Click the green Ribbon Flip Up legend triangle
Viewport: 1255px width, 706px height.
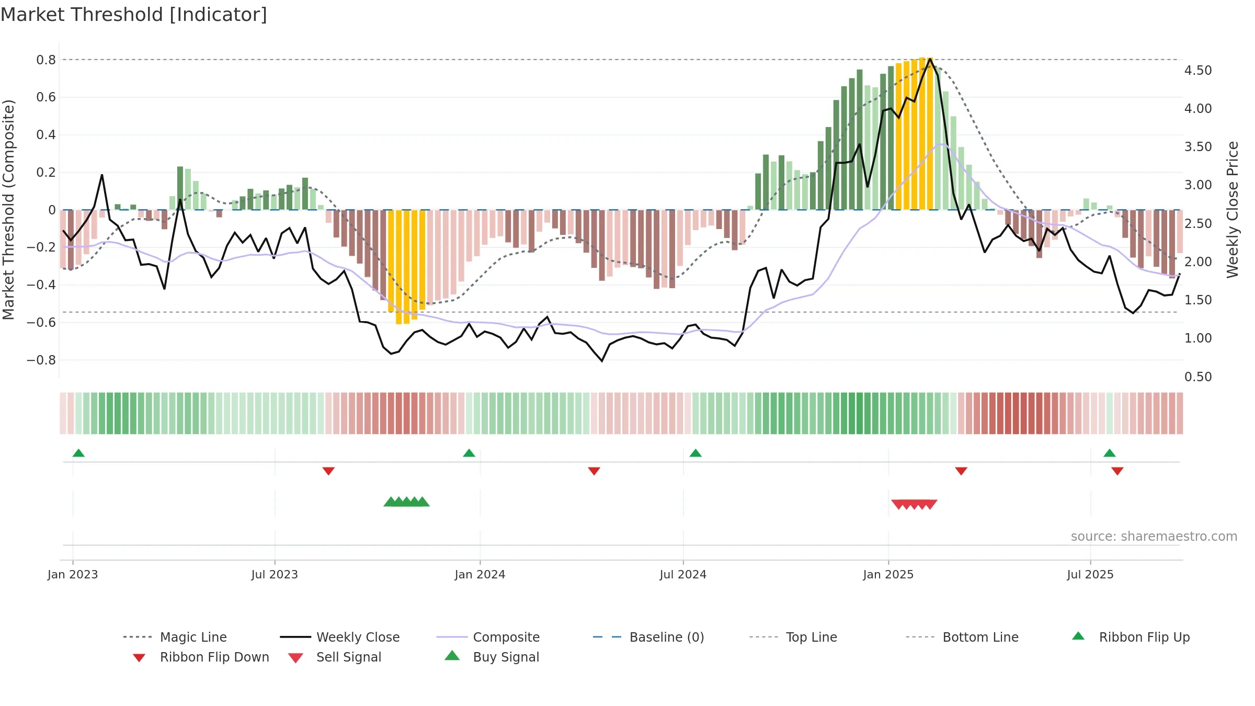point(1078,636)
